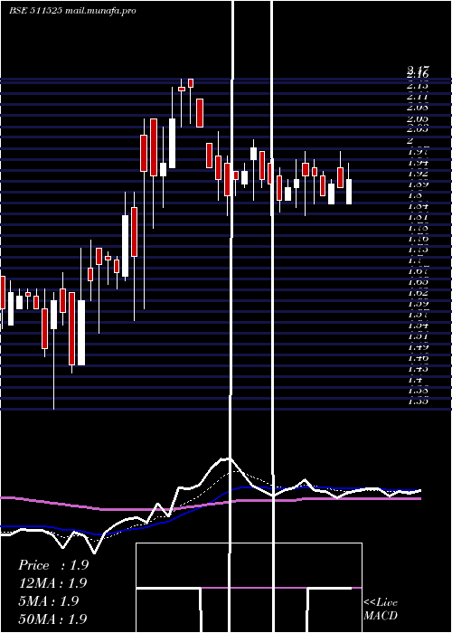Click the 'Price : 1.9' readout
Image resolution: width=452 pixels, height=633 pixels.
tap(53, 565)
